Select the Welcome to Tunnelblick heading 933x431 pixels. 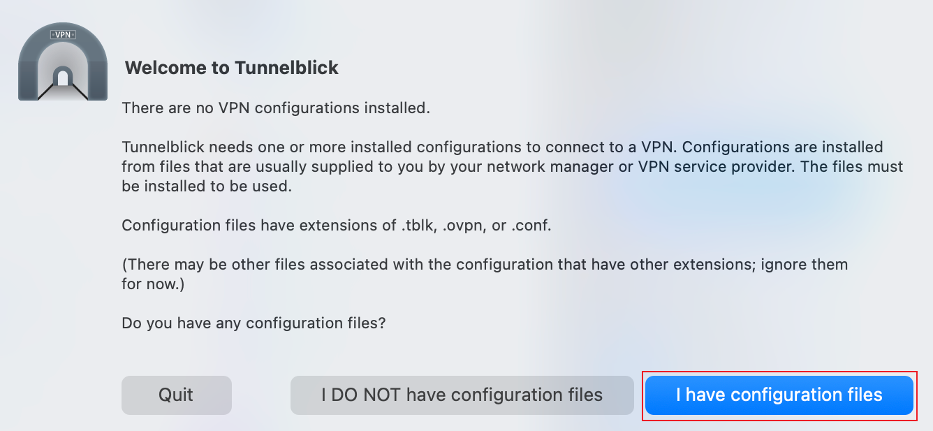pos(230,68)
